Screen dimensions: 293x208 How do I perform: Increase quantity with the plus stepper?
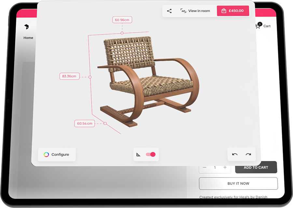click(225, 167)
